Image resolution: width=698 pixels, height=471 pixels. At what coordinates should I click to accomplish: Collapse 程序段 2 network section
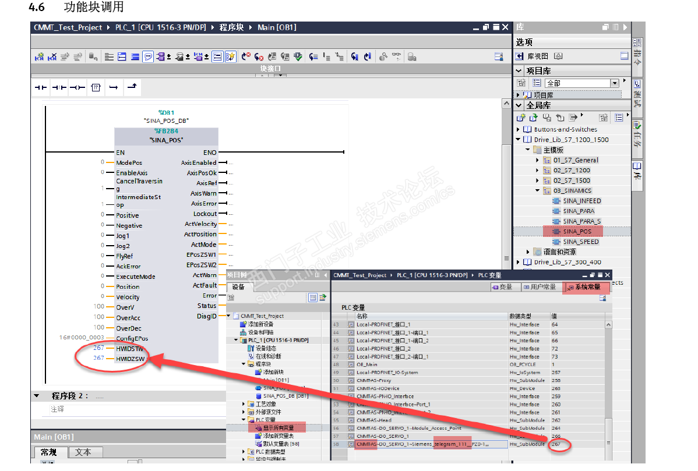37,395
